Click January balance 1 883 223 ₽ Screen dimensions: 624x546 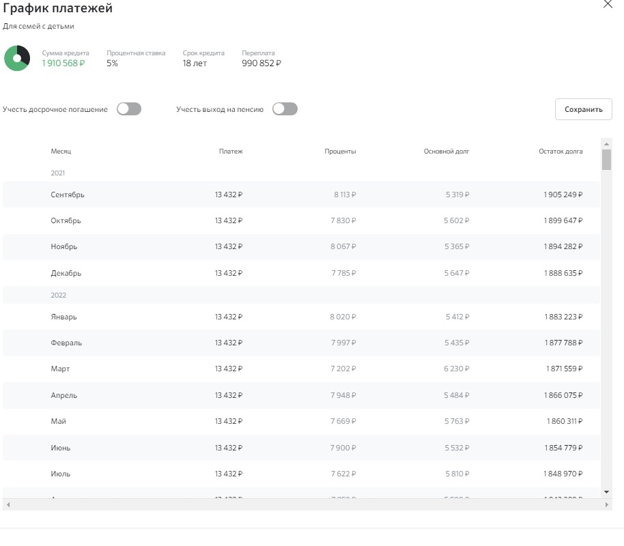(563, 317)
